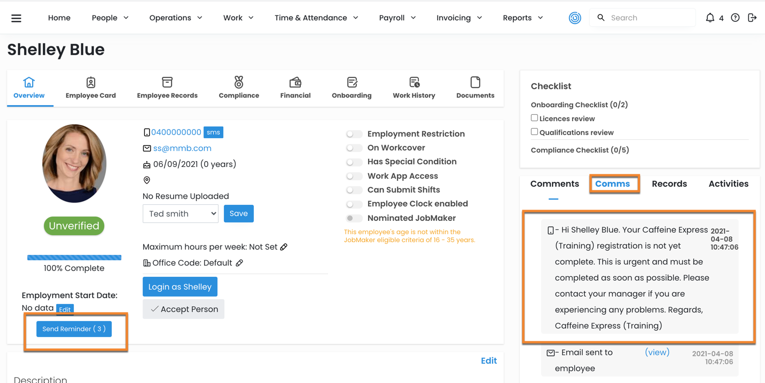Screen dimensions: 765x383
Task: Click the blue target logo icon
Action: coord(575,18)
